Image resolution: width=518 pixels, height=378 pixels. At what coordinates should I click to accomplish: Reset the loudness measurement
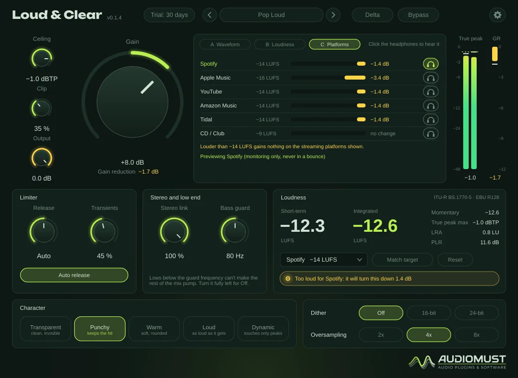pyautogui.click(x=455, y=260)
